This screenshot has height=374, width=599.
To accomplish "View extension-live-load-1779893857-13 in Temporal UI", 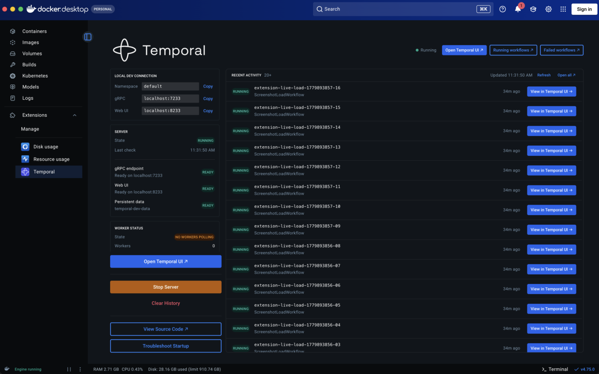I will (x=551, y=151).
